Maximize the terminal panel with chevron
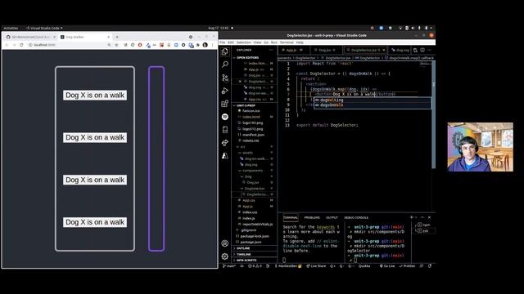Viewport: 524px width, 294px height. pyautogui.click(x=422, y=217)
